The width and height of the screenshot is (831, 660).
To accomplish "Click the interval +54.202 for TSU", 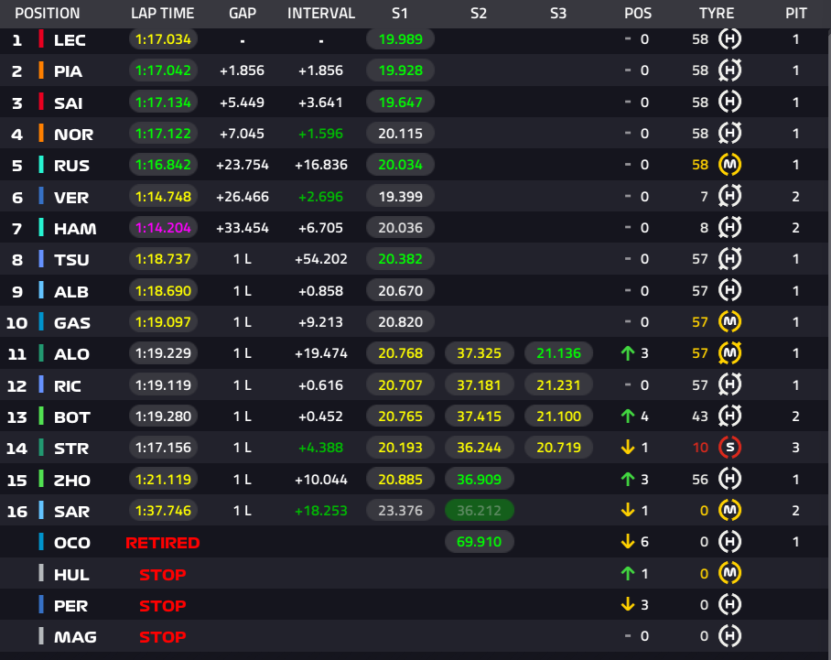I will coord(321,259).
